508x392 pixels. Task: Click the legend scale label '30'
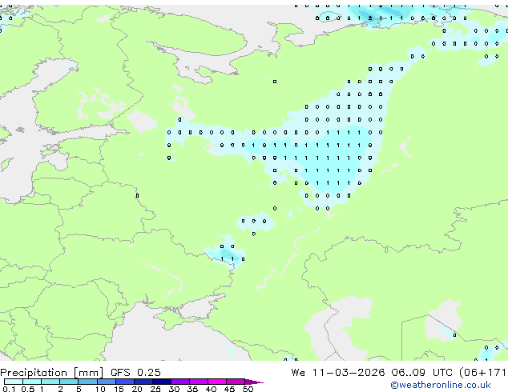pos(174,389)
